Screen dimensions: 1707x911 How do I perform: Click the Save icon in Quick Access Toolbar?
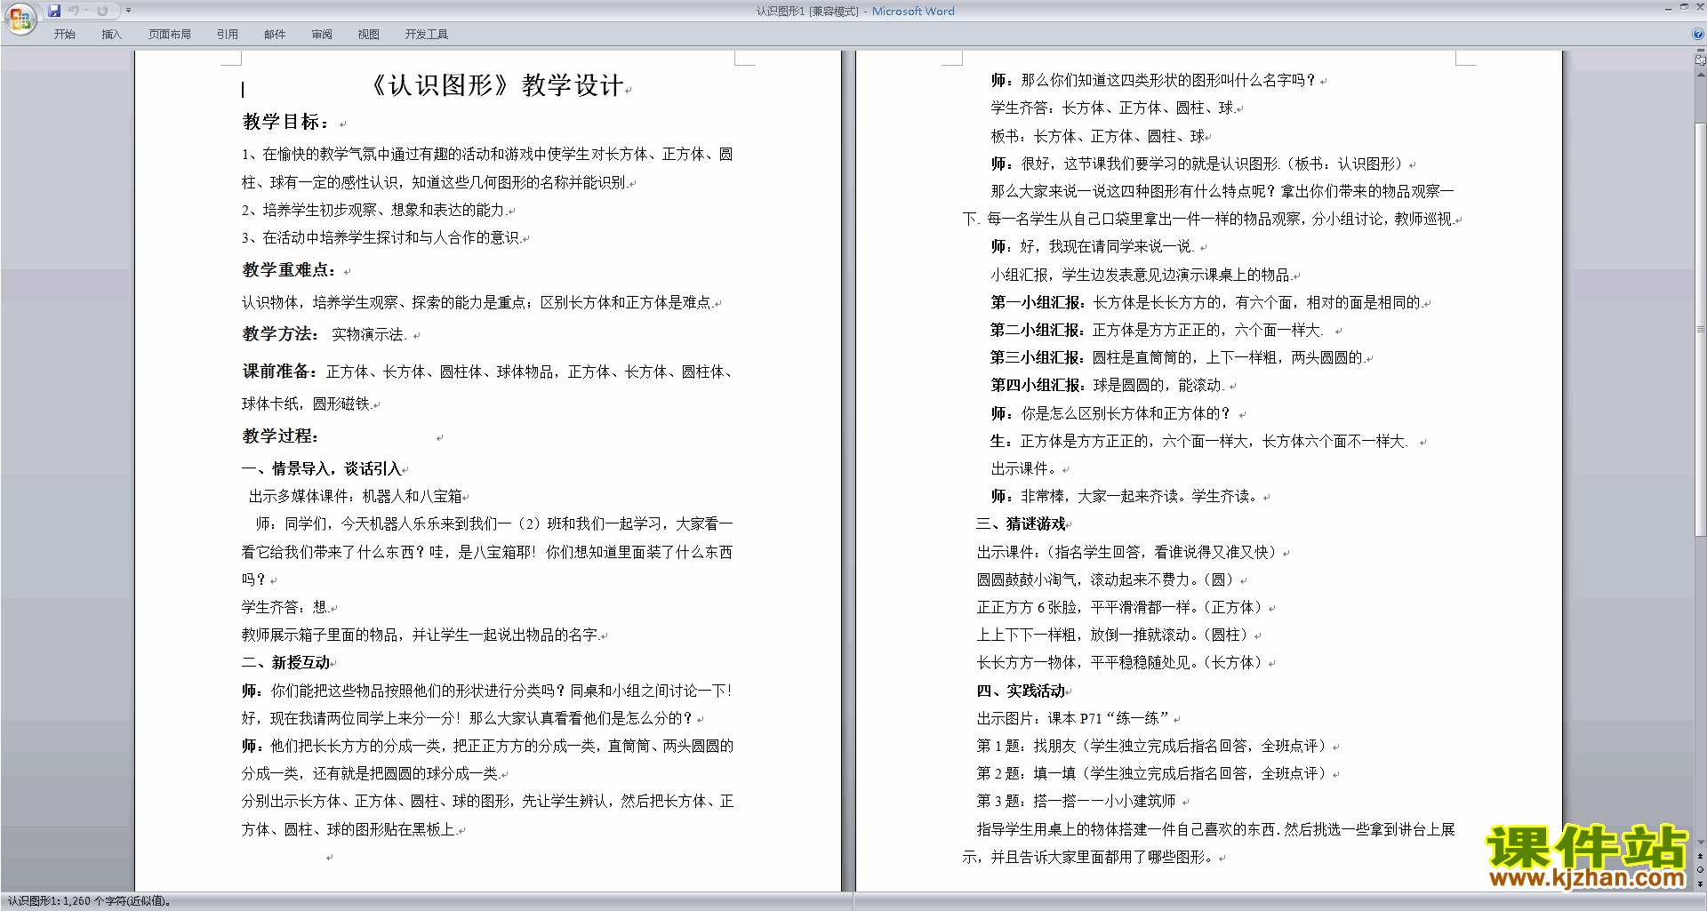[54, 11]
